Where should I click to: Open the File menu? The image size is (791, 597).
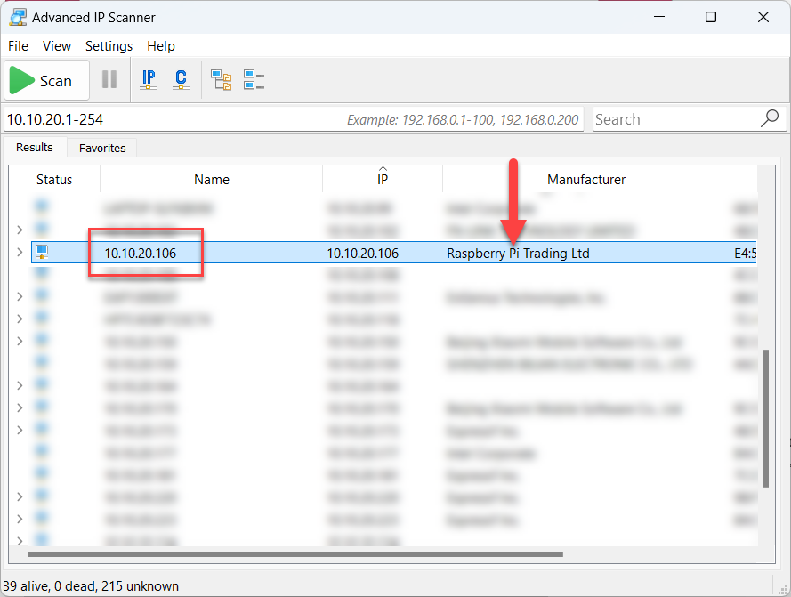[18, 46]
